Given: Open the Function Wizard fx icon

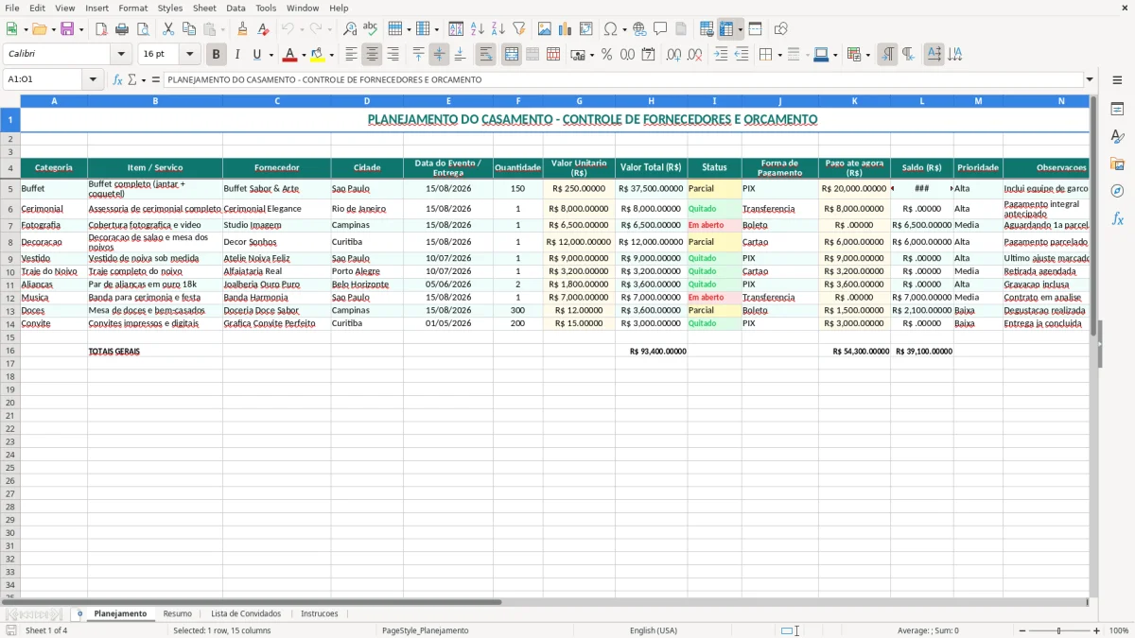Looking at the screenshot, I should tap(118, 79).
